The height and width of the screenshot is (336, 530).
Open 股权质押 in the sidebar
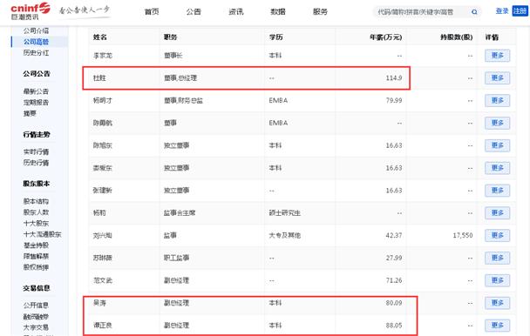point(36,267)
